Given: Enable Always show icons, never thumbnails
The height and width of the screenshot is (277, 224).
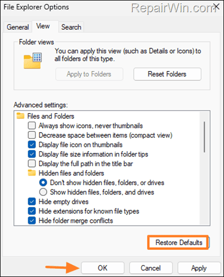Looking at the screenshot, I should [32, 126].
